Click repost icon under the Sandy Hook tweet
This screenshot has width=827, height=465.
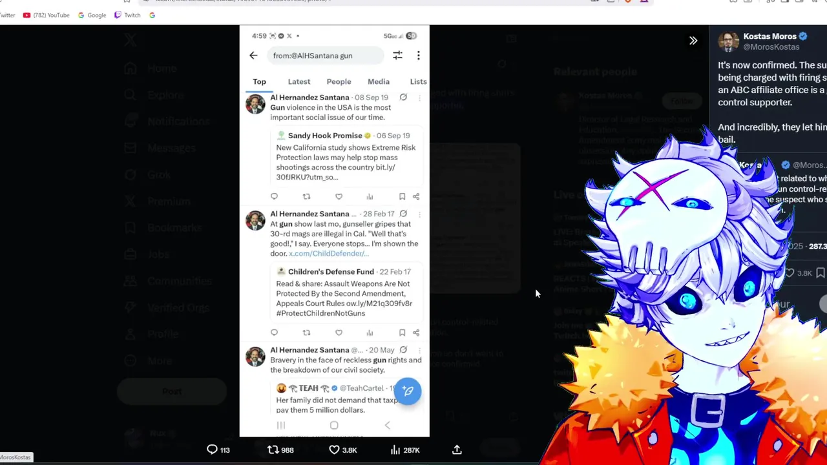[x=306, y=196]
